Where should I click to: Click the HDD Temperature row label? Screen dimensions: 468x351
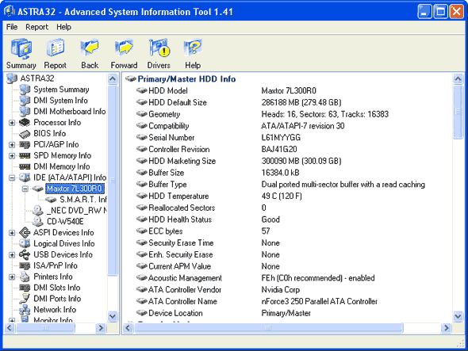coord(178,196)
